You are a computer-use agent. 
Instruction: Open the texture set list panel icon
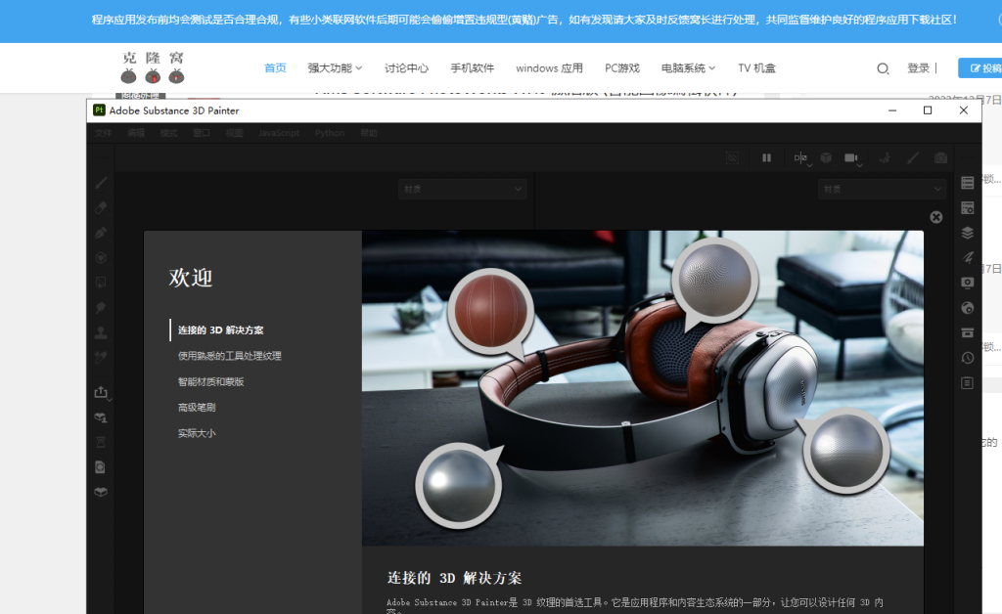968,183
